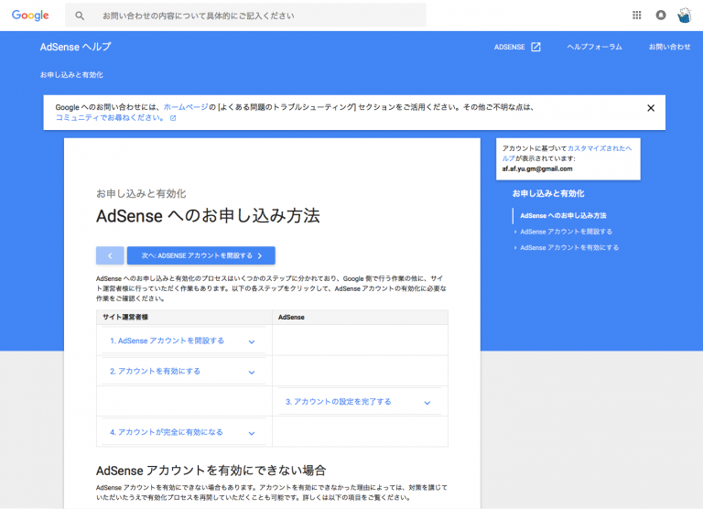Click the サイト運営者様 table header
Viewport: 703px width, 509px height.
(125, 317)
